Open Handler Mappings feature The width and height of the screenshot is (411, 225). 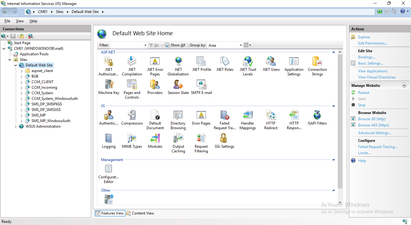pos(248,120)
